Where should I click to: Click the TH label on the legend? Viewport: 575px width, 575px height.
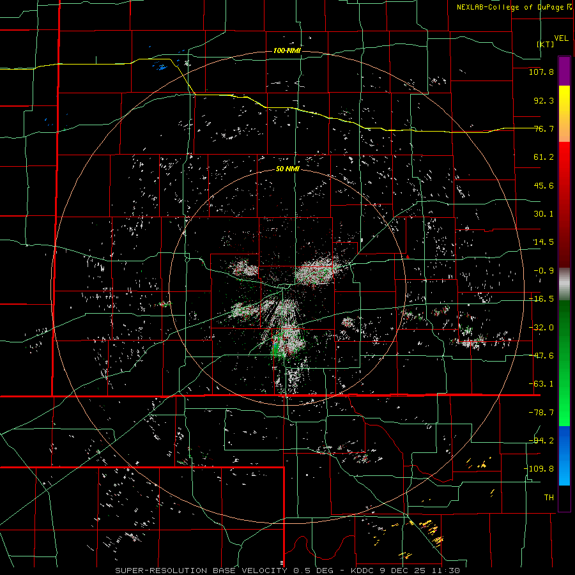(549, 497)
